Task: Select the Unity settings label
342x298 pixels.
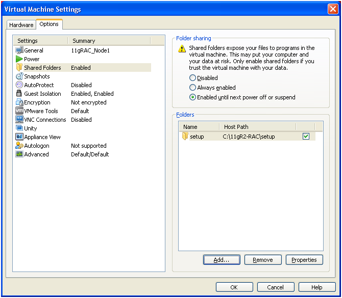Action: coord(30,128)
